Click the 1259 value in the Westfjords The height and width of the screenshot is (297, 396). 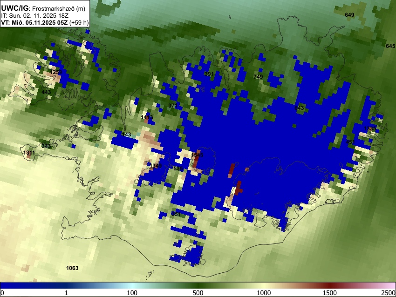click(x=56, y=73)
